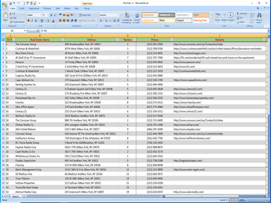
Task: Click Decrease Indent icon
Action: [72, 21]
